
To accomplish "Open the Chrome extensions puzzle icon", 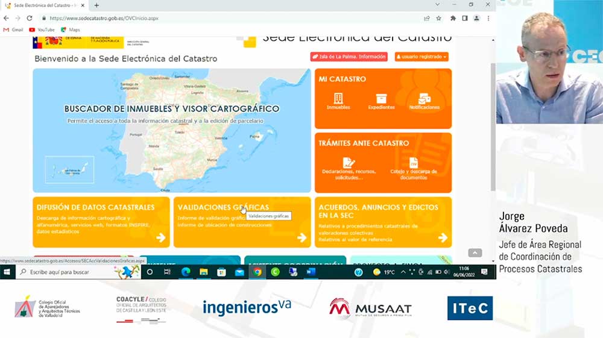I will 453,18.
